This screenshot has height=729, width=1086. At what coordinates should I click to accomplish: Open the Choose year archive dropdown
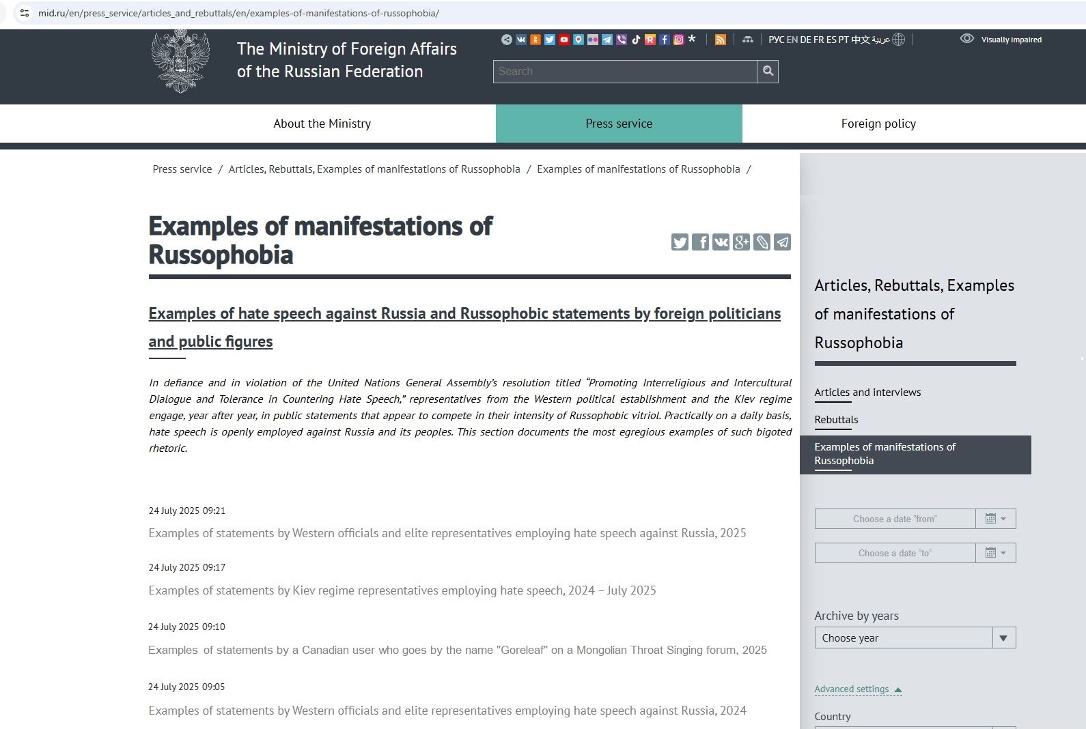point(915,638)
